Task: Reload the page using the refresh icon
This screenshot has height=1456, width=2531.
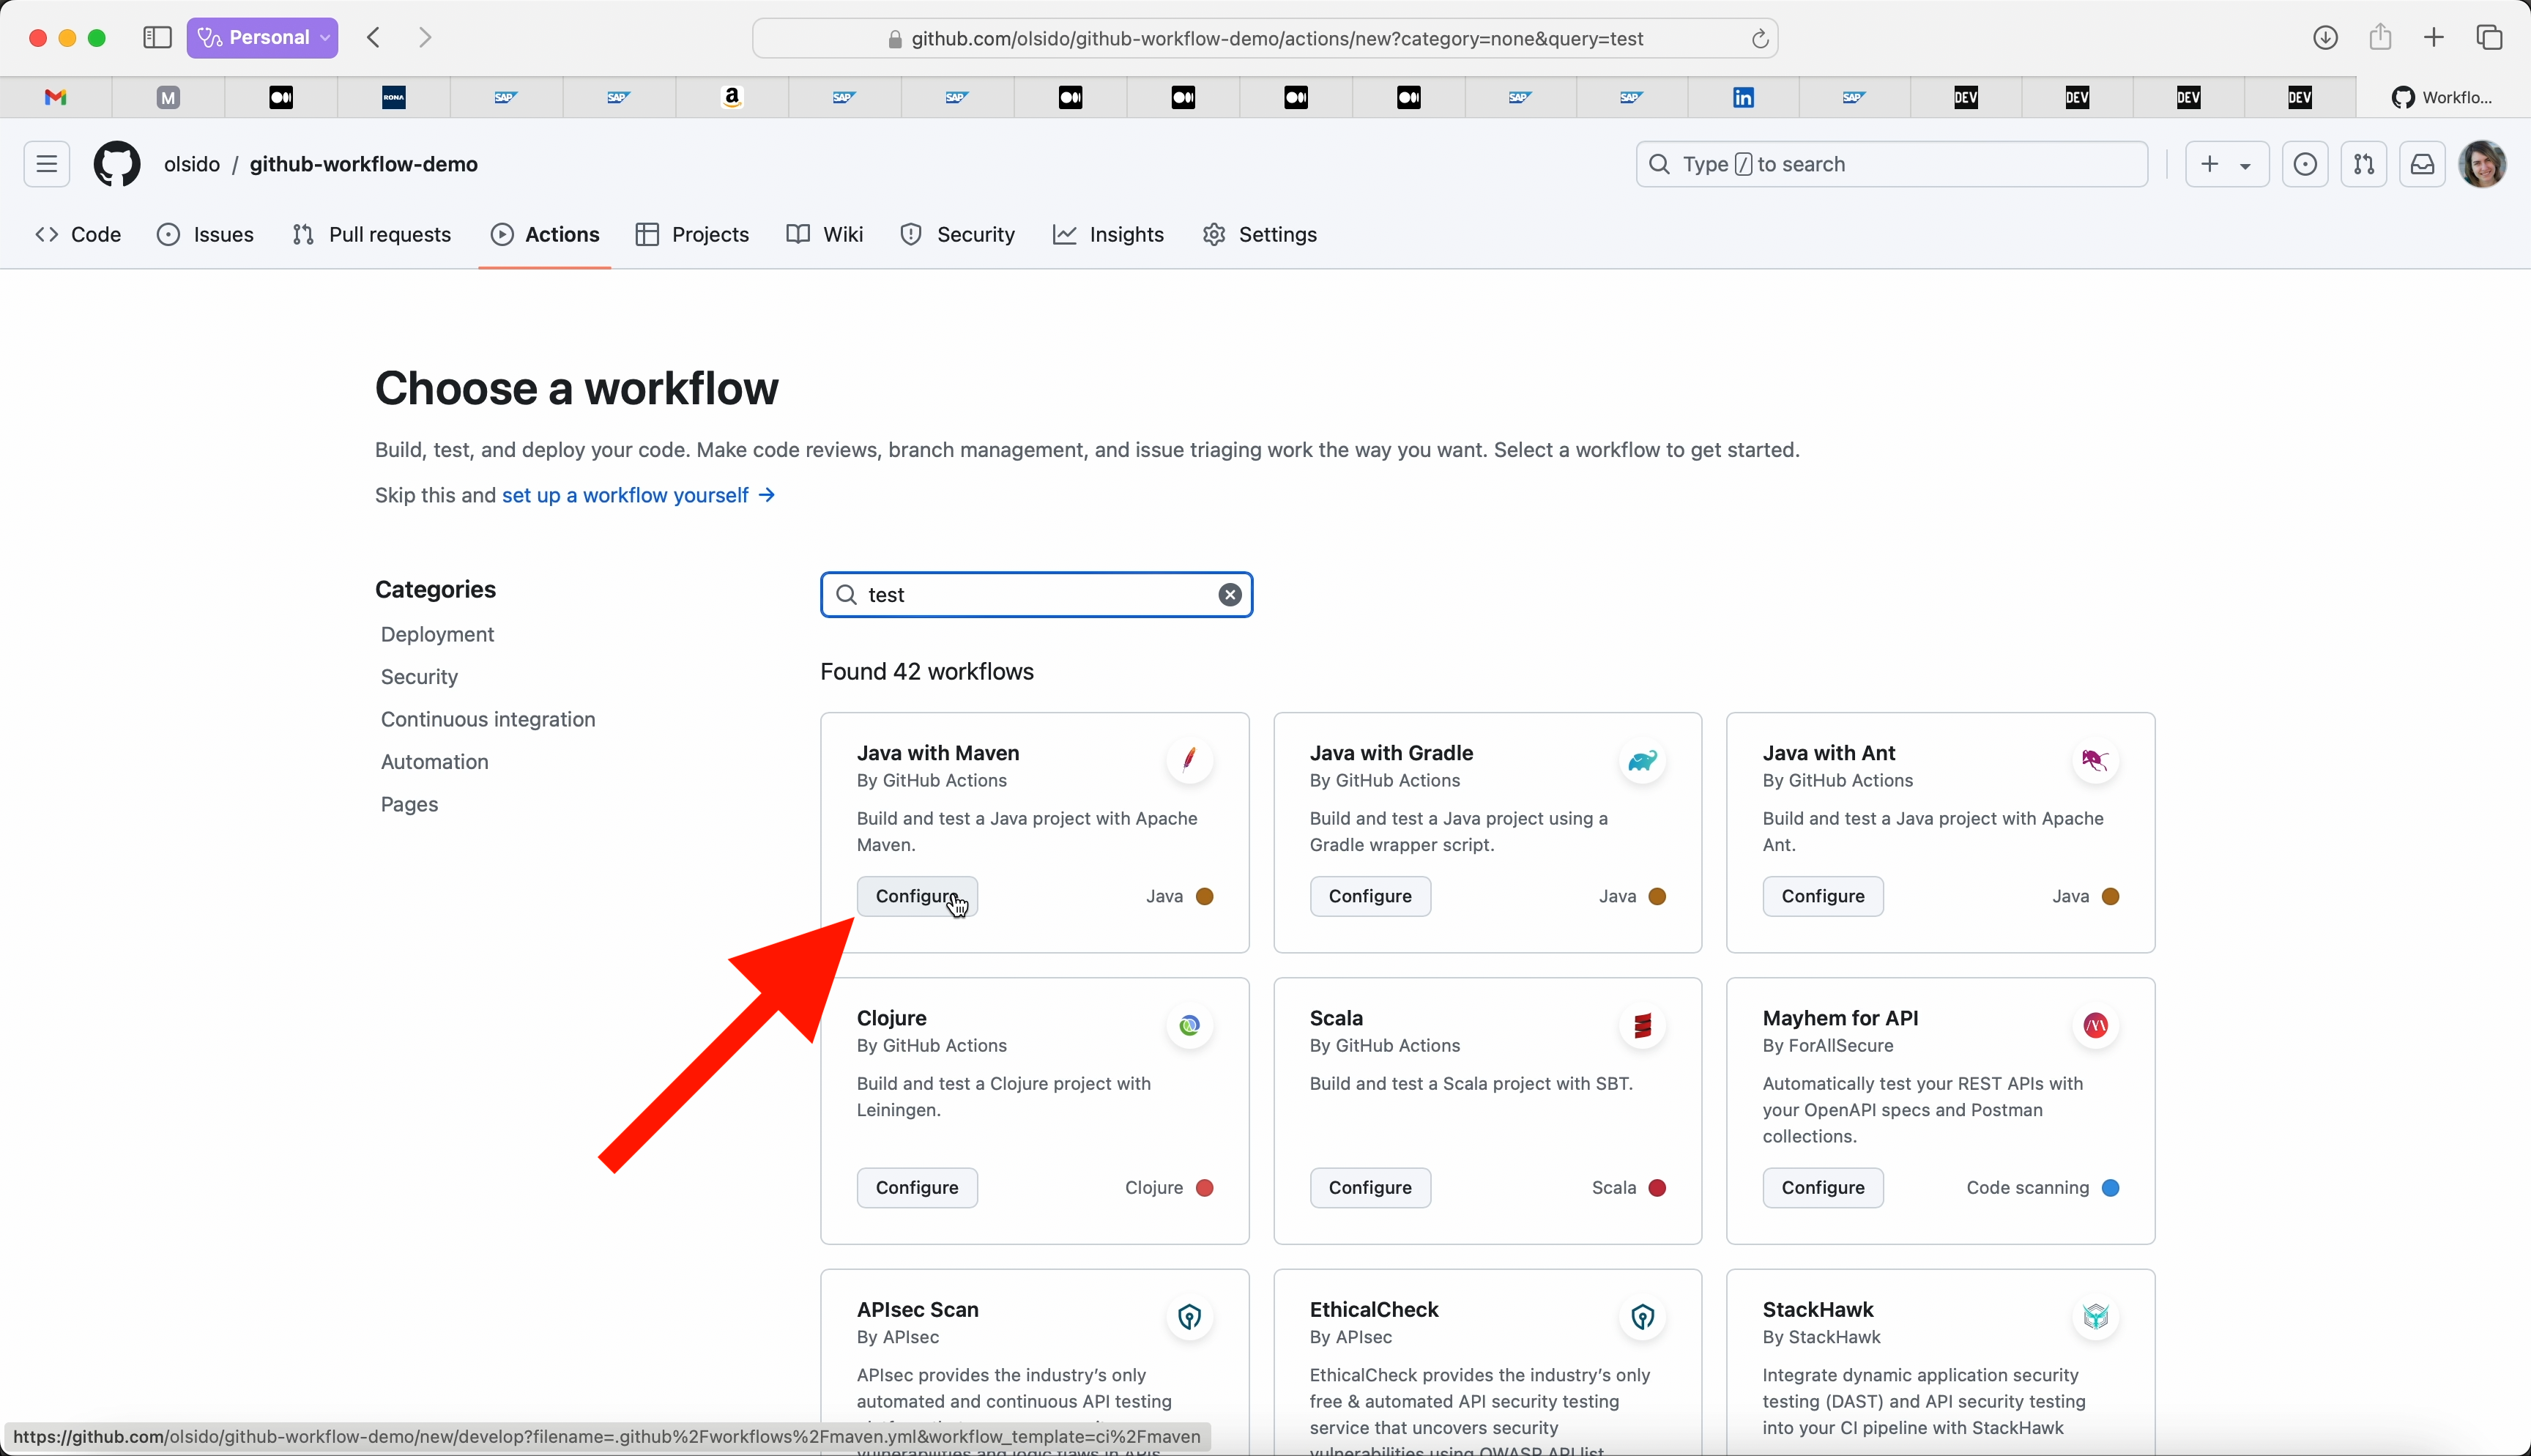Action: (x=1759, y=39)
